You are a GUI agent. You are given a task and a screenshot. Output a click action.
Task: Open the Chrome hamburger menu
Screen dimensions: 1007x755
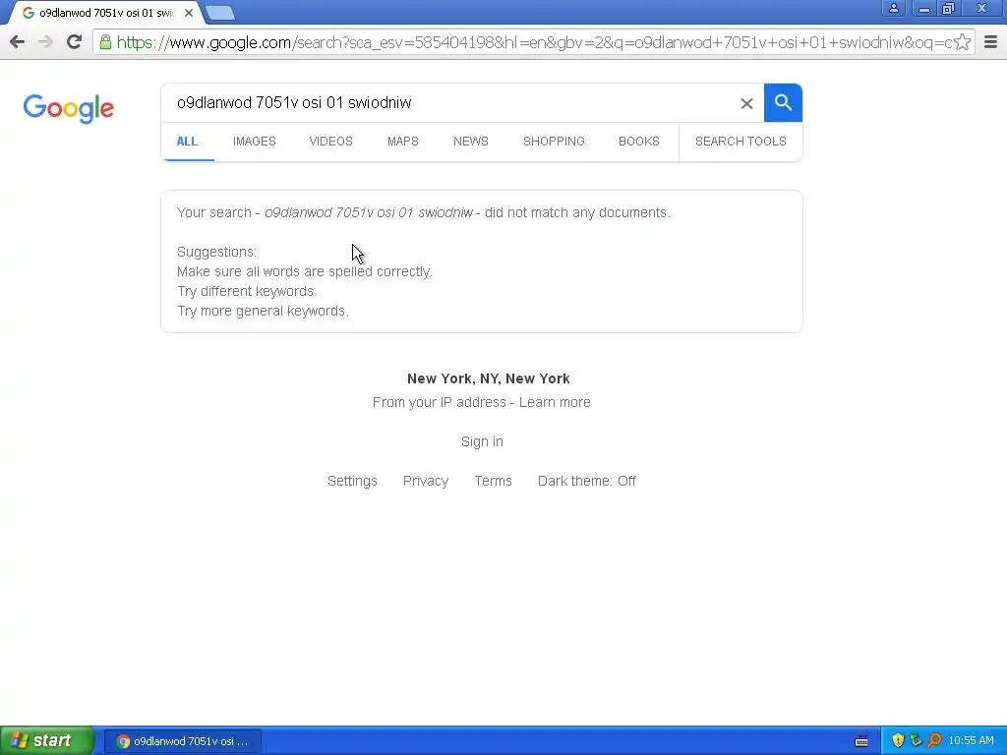tap(990, 42)
